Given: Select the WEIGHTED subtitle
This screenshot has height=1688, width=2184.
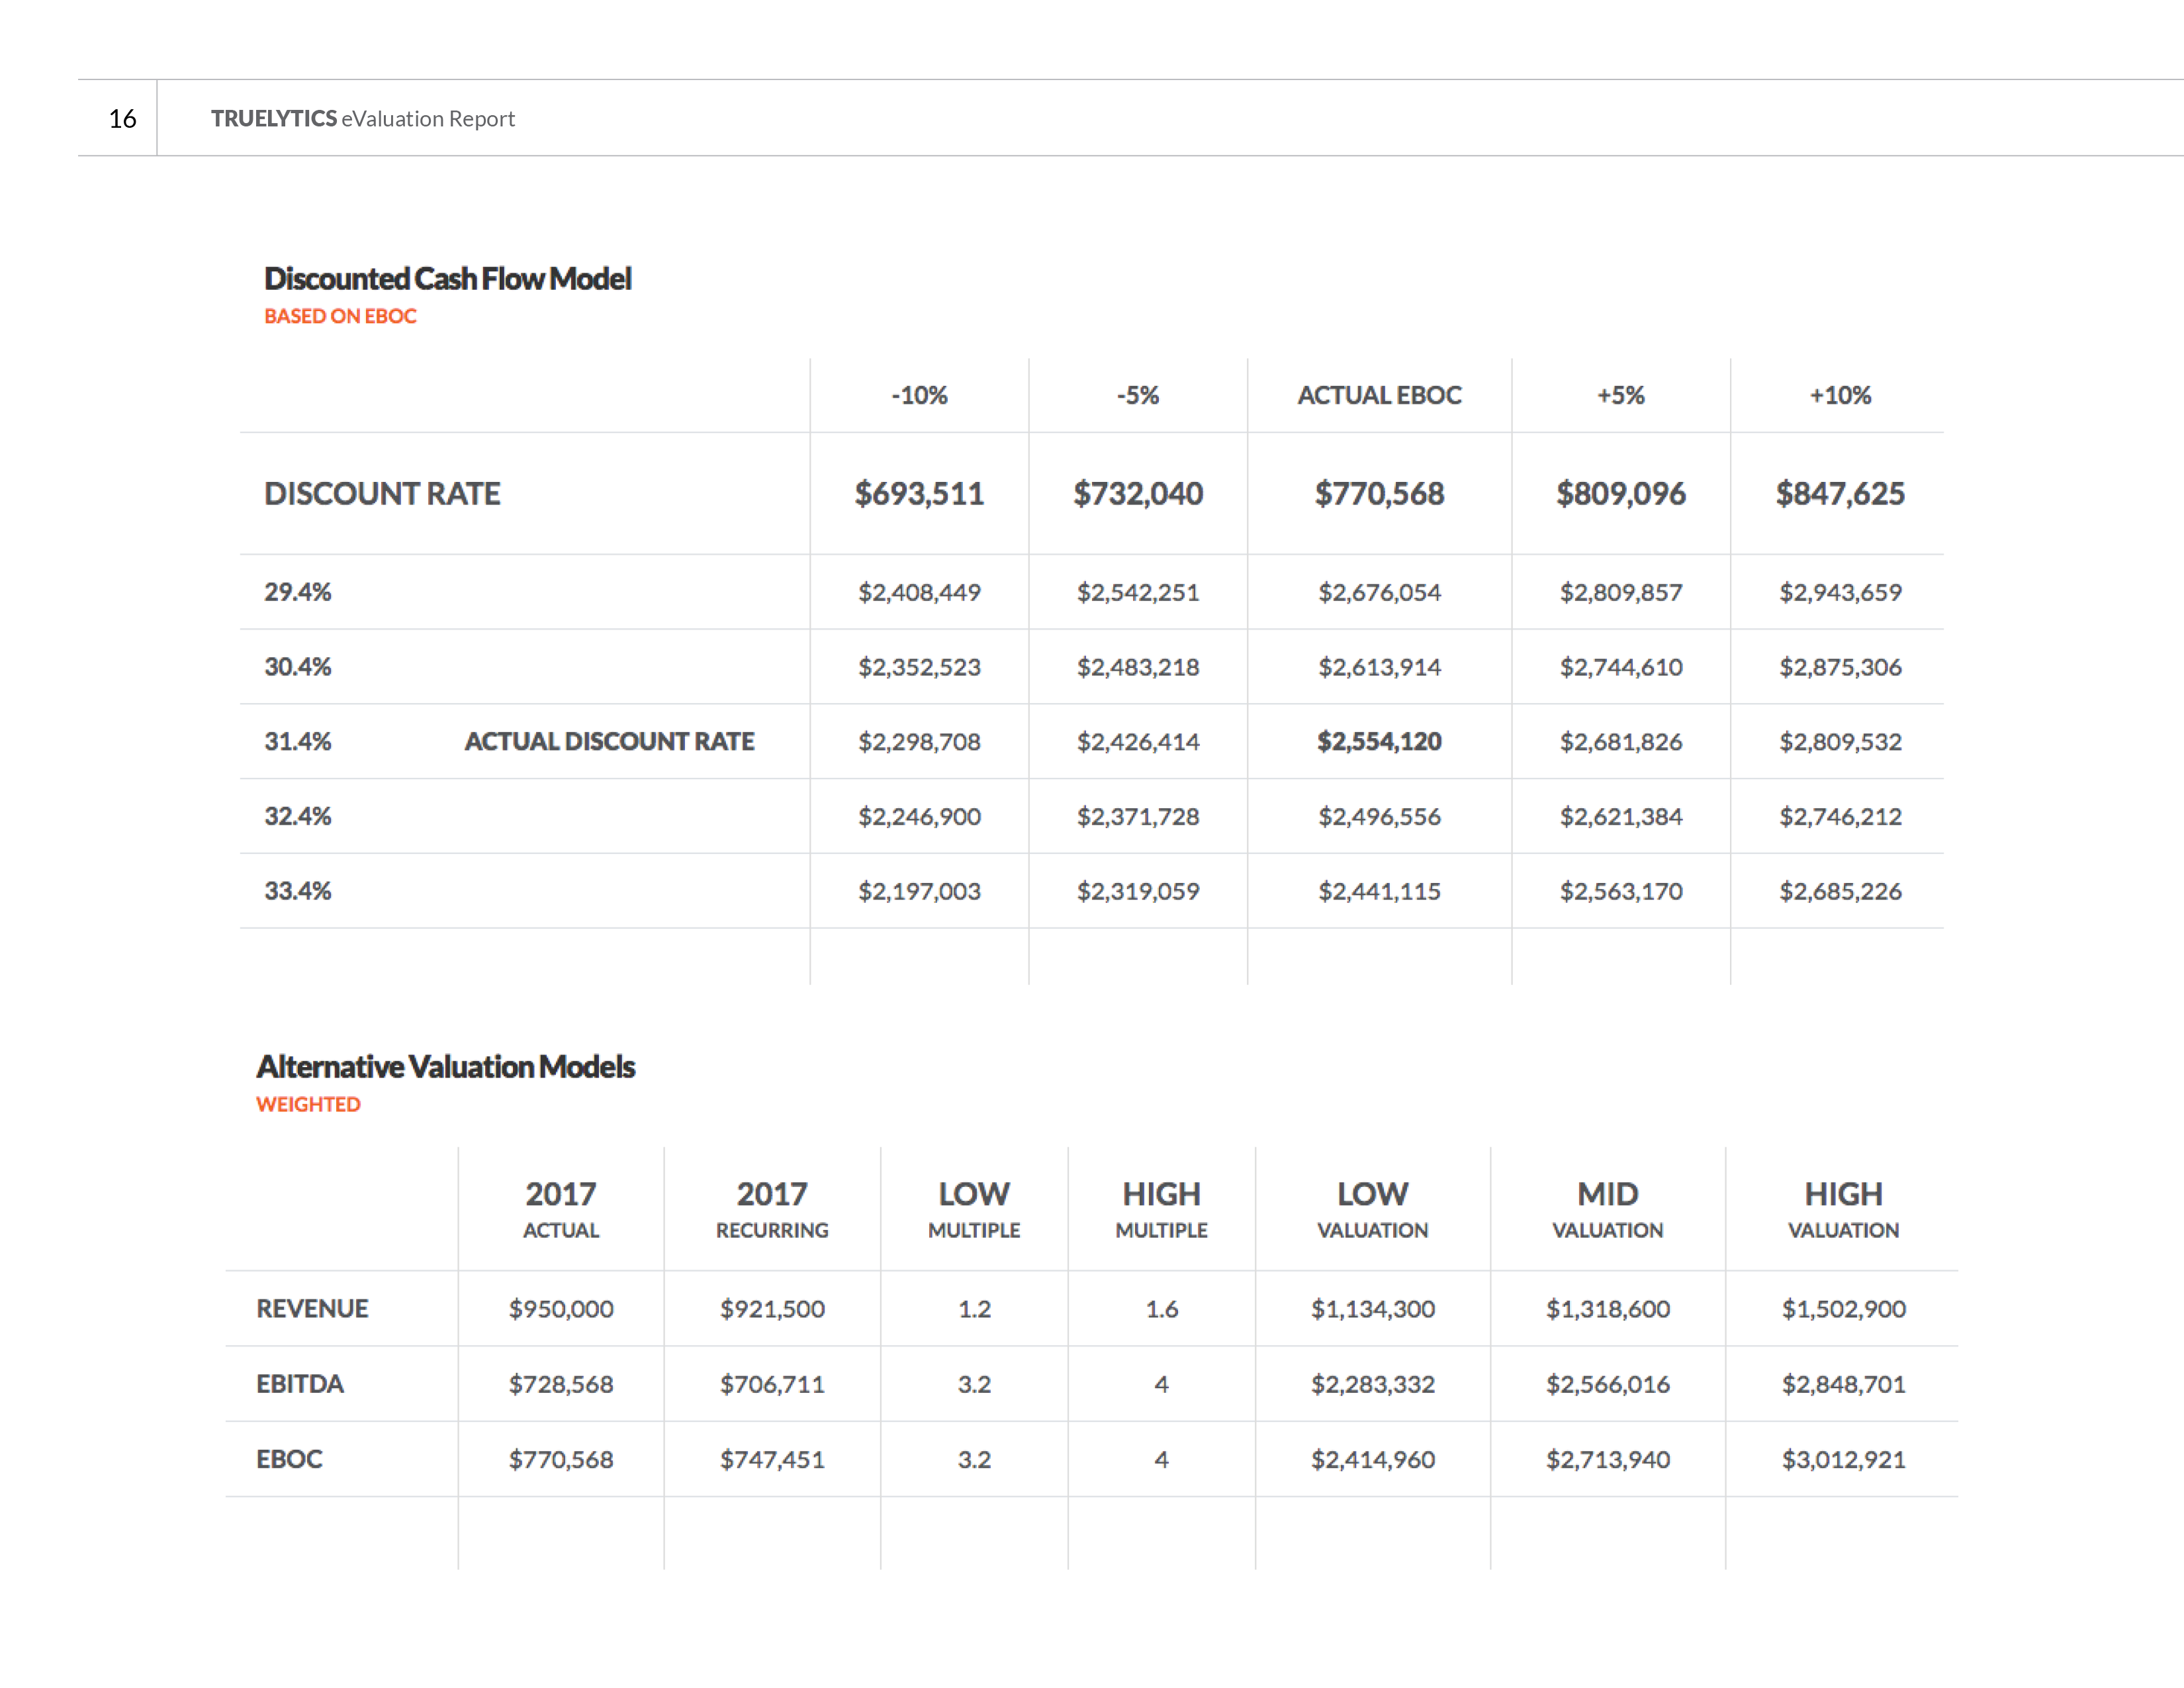Looking at the screenshot, I should pos(308,1105).
